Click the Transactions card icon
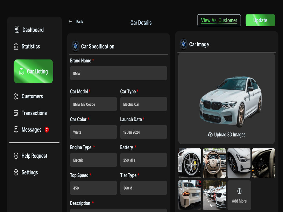283x212 pixels. pyautogui.click(x=16, y=113)
